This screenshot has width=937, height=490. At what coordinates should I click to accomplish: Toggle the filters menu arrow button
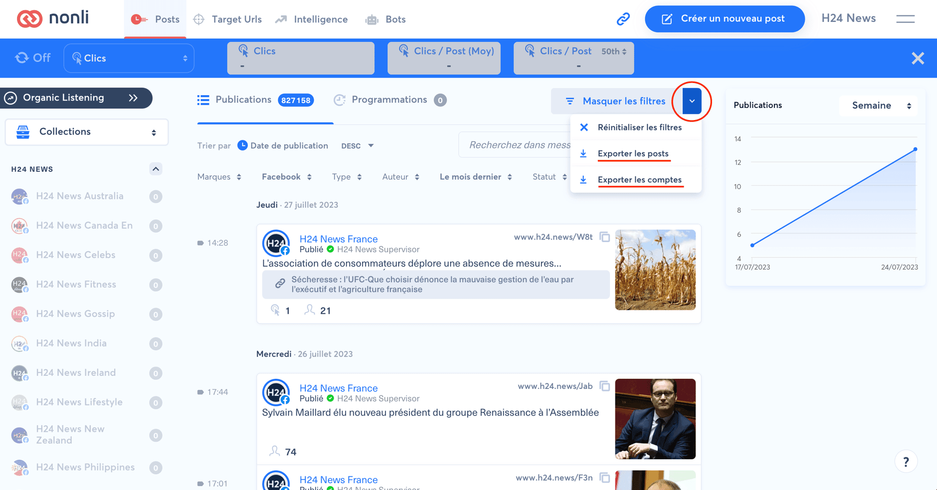(x=692, y=101)
